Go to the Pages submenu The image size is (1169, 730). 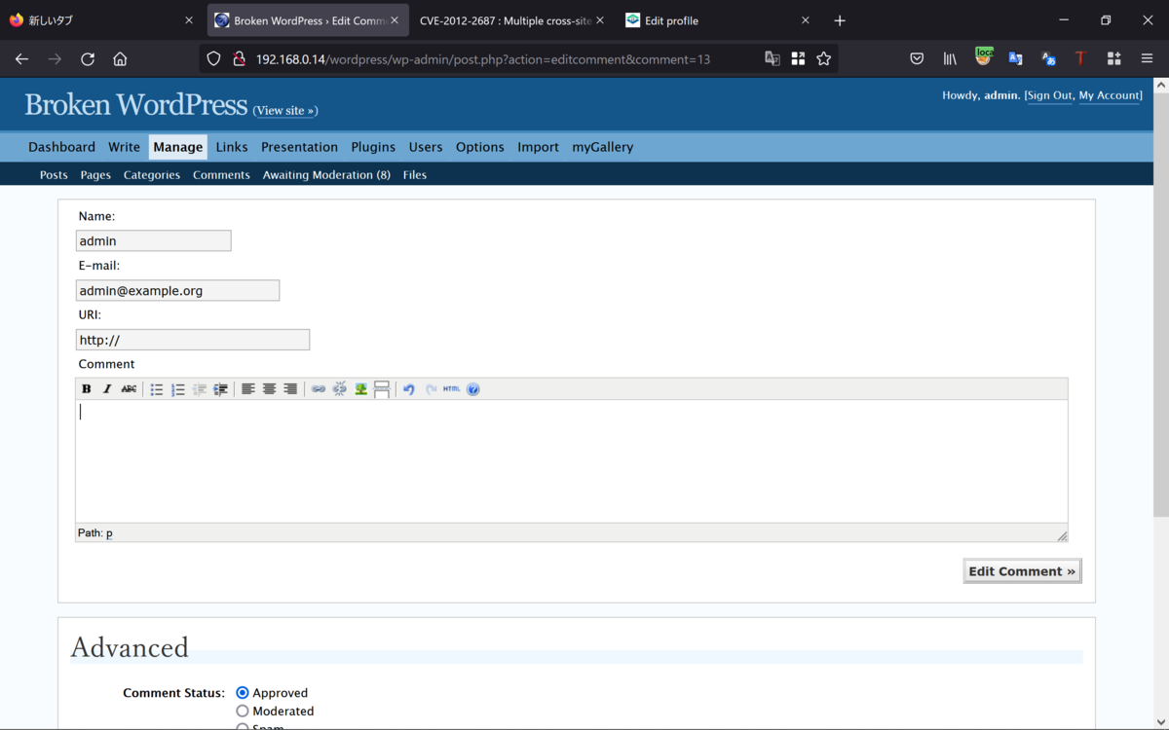95,175
